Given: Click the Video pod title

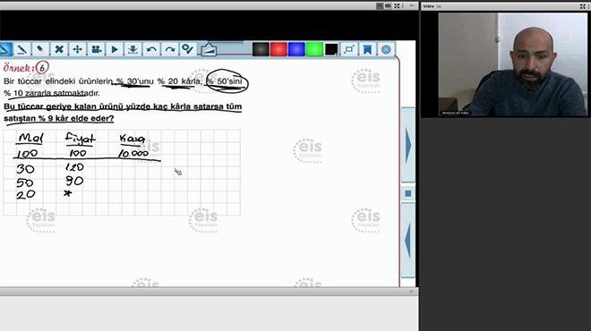Looking at the screenshot, I should [x=429, y=6].
